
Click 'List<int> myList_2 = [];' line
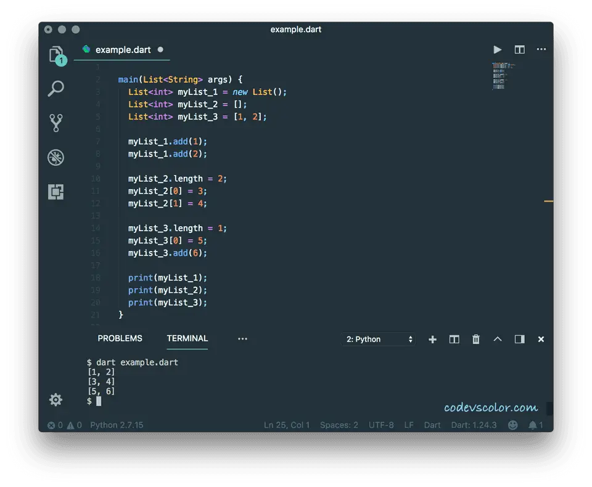coord(187,105)
